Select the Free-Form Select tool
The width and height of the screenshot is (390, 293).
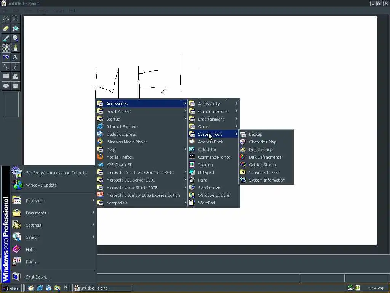tap(6, 19)
